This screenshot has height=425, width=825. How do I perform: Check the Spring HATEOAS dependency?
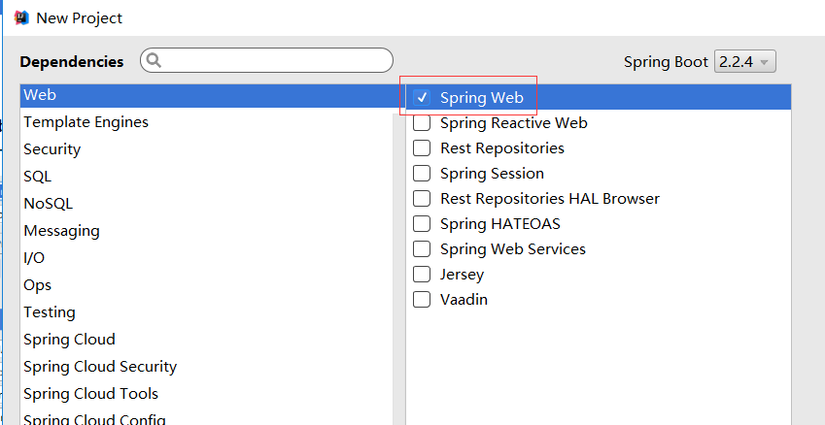tap(422, 224)
